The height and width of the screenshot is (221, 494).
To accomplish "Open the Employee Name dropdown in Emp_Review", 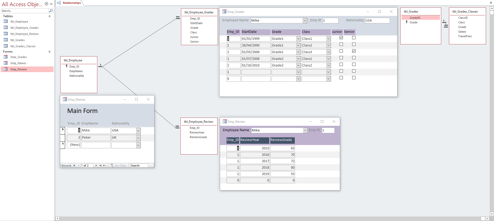I will pos(305,130).
